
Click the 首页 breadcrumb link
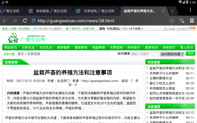pyautogui.click(x=21, y=54)
